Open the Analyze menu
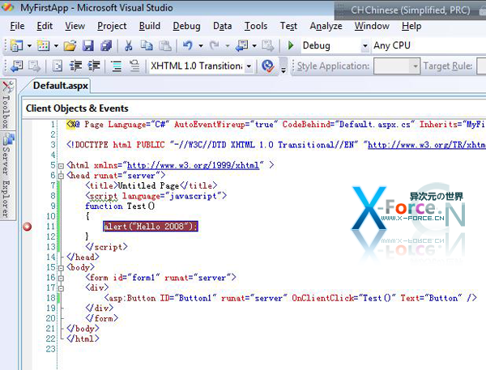The image size is (486, 370). [326, 26]
